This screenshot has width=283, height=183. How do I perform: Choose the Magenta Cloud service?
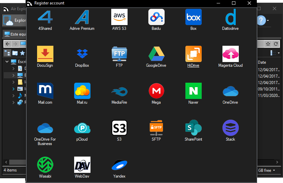coord(231,57)
